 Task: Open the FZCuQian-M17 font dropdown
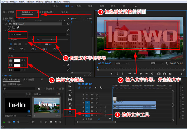(x=68, y=35)
